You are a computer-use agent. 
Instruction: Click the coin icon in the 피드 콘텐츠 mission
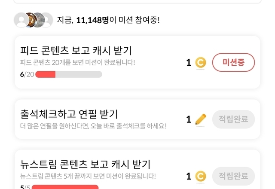pos(200,63)
